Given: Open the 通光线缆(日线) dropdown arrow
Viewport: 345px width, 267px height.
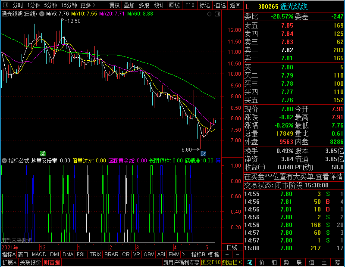Looking at the screenshot, I should pos(42,14).
